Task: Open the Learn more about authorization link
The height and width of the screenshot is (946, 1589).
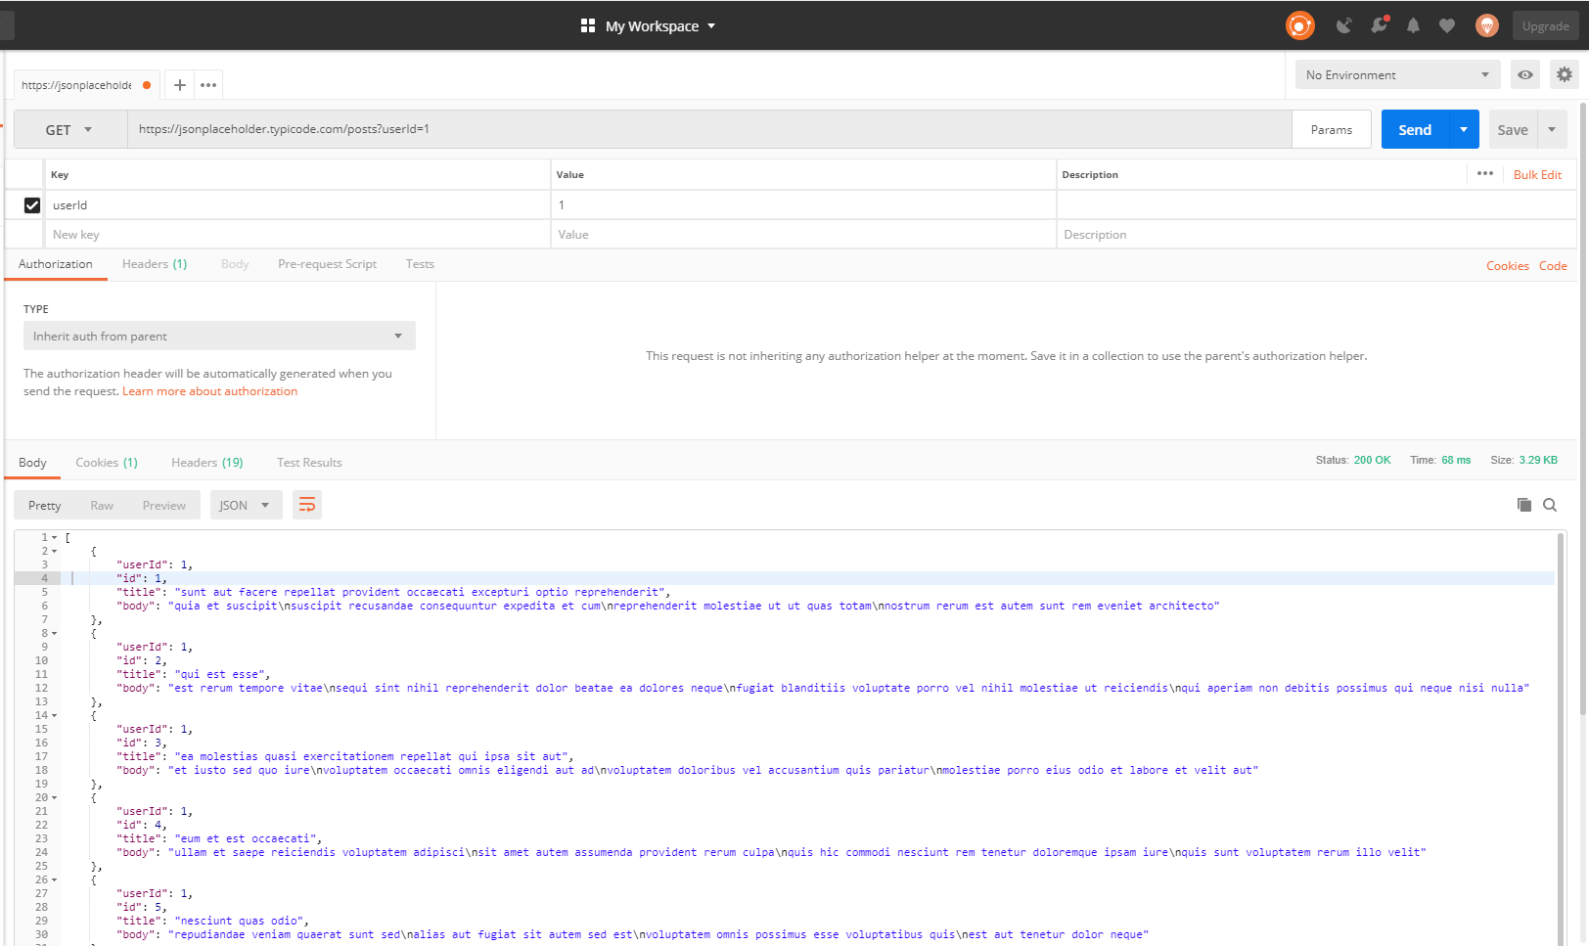Action: click(209, 390)
